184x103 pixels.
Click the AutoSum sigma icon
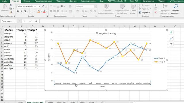click(x=156, y=5)
